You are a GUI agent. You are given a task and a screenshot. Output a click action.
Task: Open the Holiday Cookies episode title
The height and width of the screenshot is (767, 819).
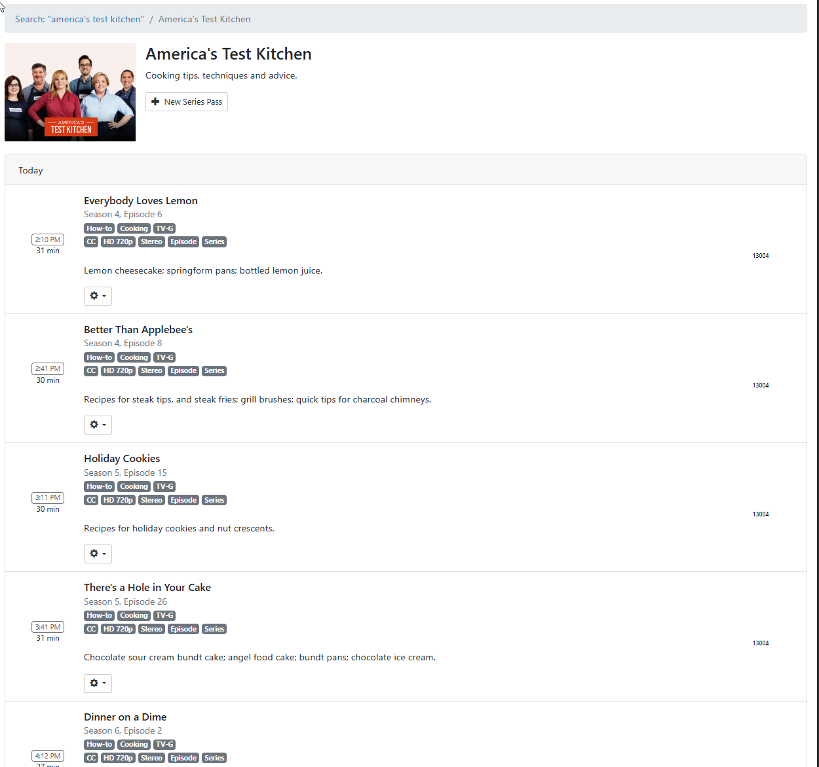122,459
